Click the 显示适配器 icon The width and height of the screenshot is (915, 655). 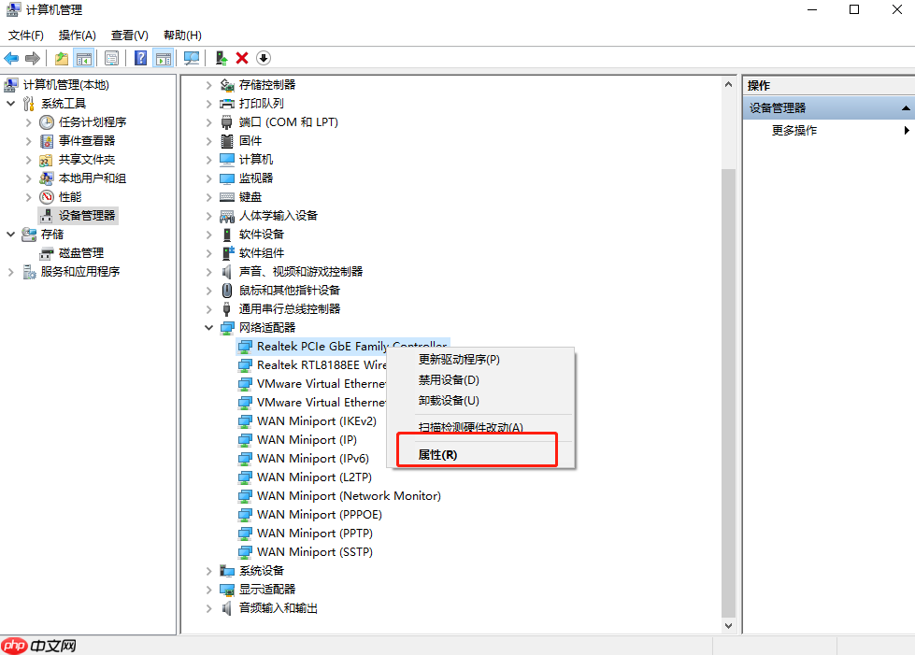click(x=227, y=590)
